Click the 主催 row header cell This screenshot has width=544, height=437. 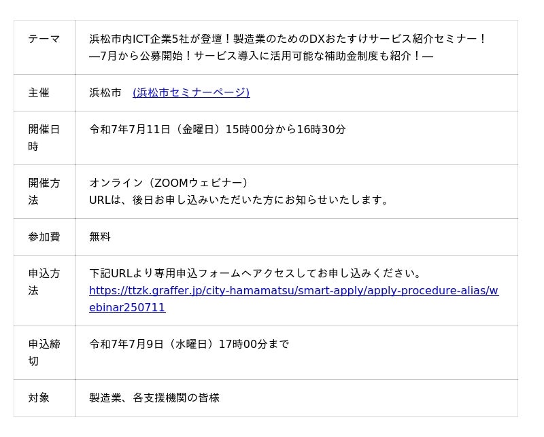pyautogui.click(x=44, y=92)
